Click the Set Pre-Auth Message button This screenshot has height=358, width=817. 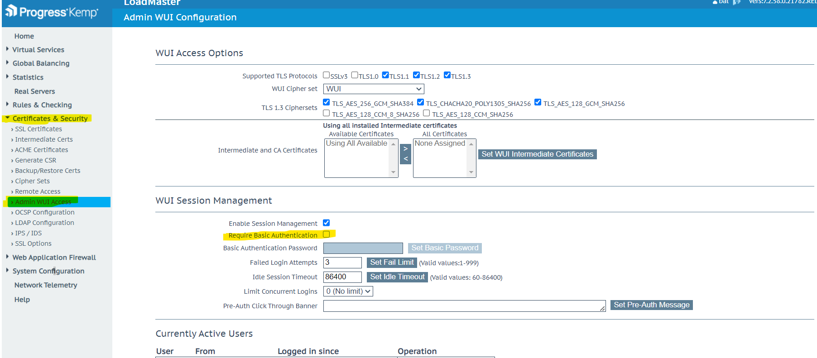(x=652, y=305)
